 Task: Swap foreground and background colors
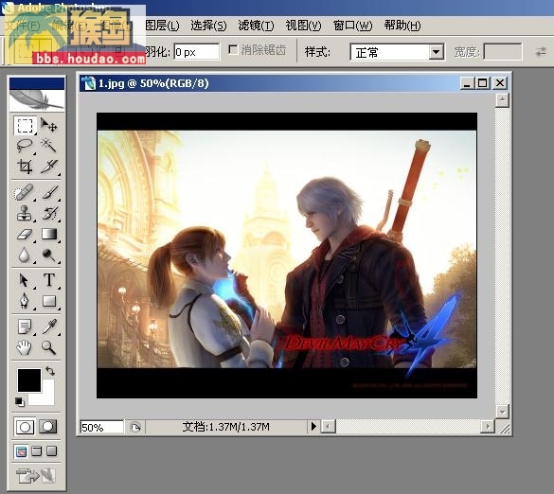[x=50, y=371]
